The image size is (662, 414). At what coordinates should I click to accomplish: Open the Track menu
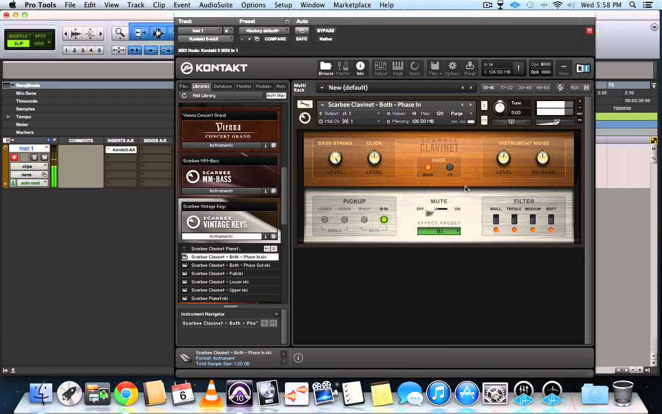[x=135, y=5]
